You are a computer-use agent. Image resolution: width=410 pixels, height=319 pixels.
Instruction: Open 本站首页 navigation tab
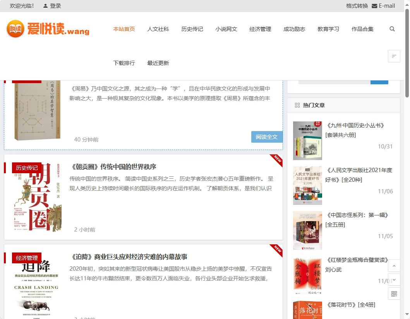click(x=124, y=29)
